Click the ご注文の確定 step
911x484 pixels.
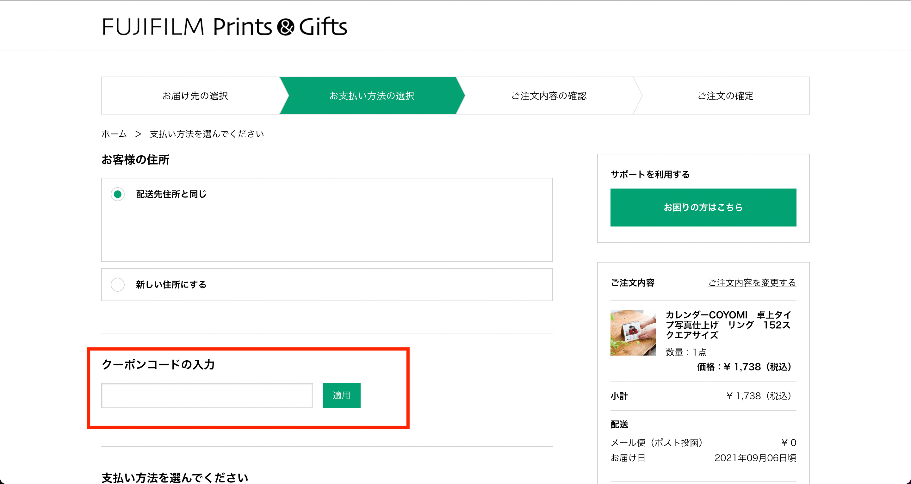click(x=725, y=96)
